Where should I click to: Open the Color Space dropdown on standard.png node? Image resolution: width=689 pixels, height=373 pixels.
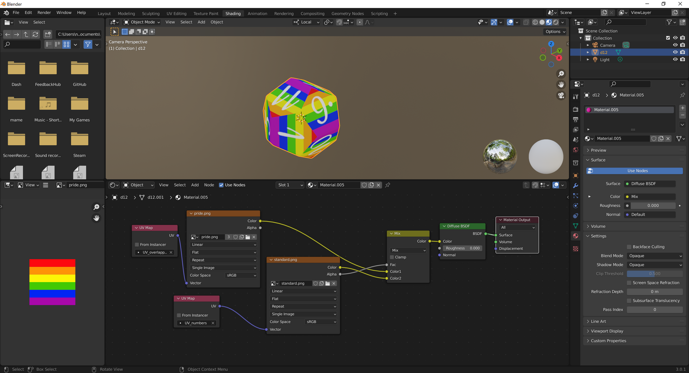click(320, 321)
